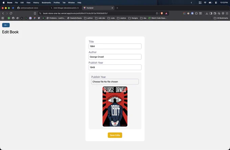Viewport: 230px width, 150px height.
Task: Open the Bookmarks menu in the menu bar
Action: click(46, 2)
